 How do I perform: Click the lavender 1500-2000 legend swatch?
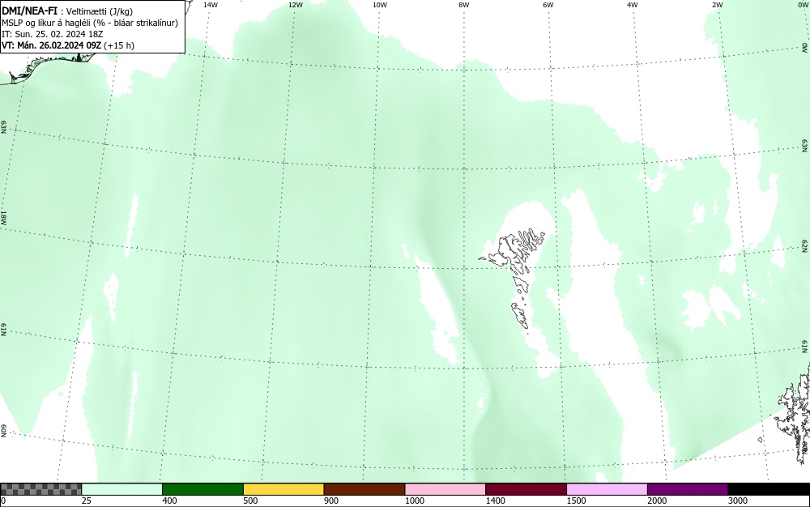tap(607, 489)
